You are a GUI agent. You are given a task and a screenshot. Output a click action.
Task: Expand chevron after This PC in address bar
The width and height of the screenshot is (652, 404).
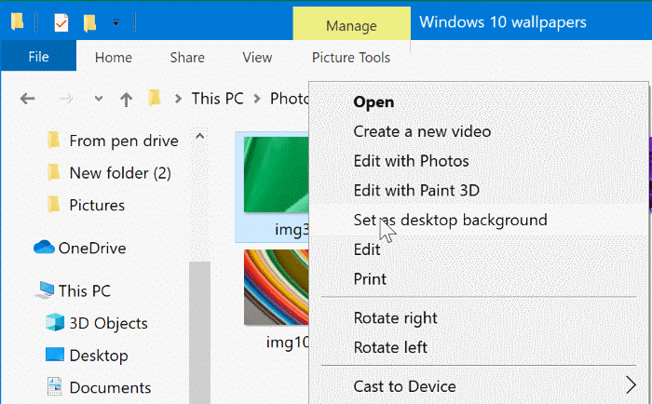pos(257,99)
